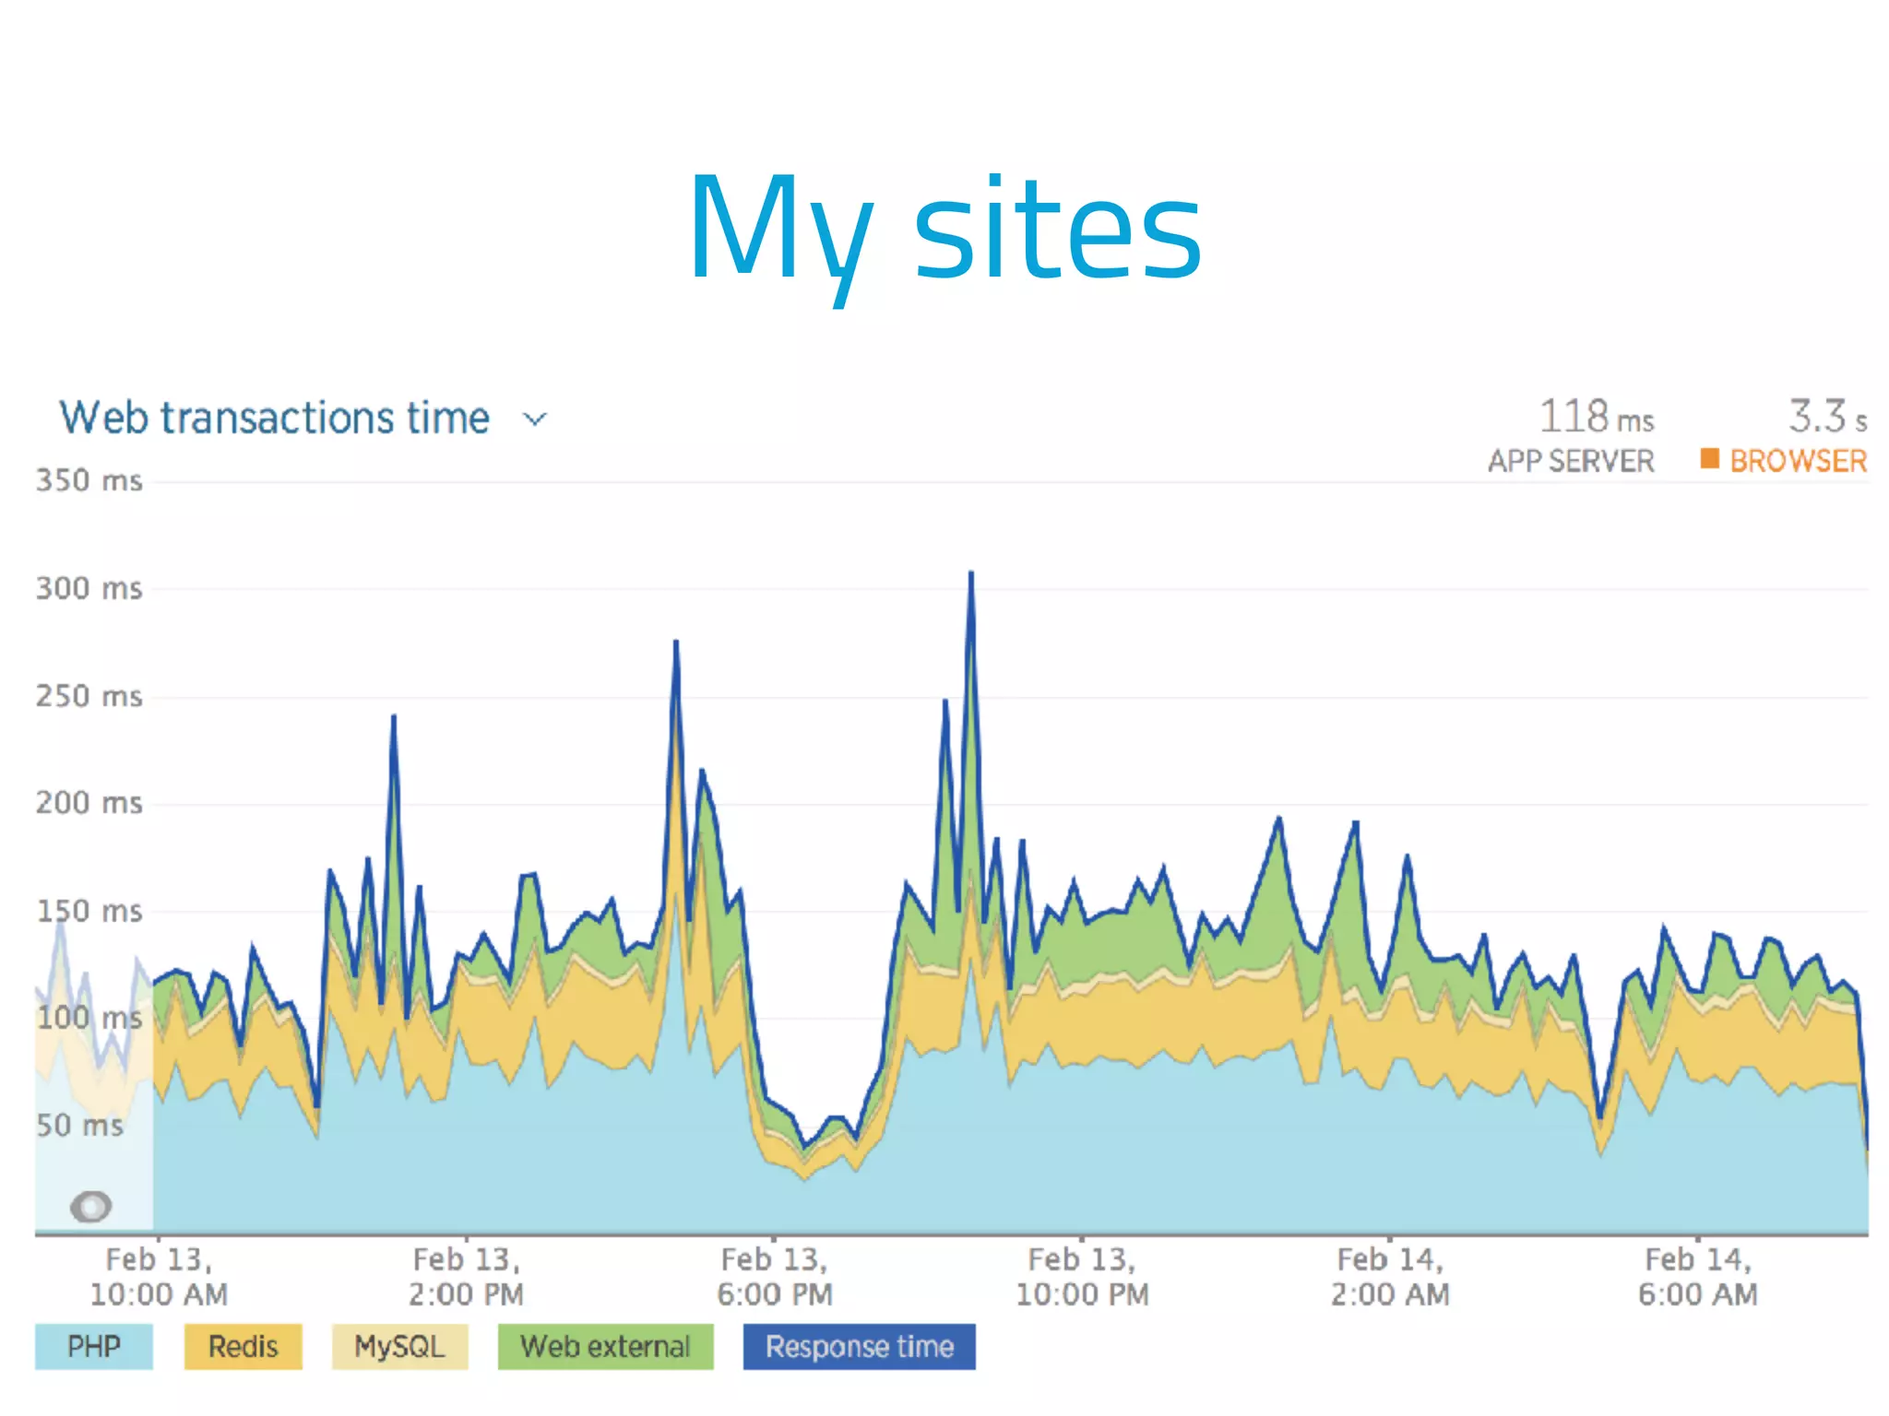Toggle the MySQL legend series
The height and width of the screenshot is (1416, 1889).
coord(399,1347)
